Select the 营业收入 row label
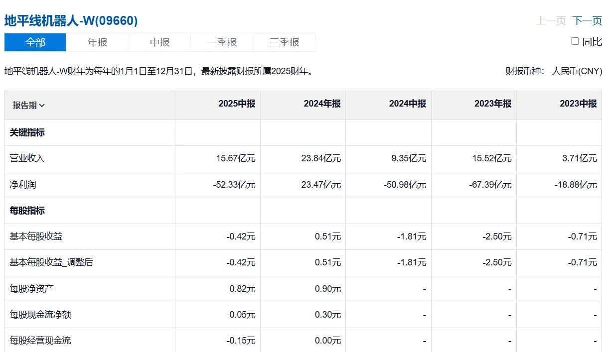Viewport: 609px width, 352px height. click(27, 158)
